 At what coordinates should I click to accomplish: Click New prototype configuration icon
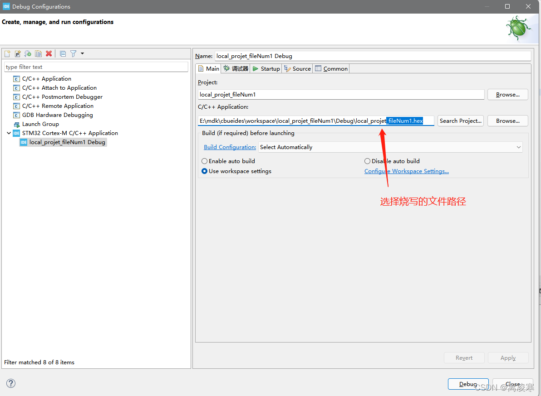18,54
